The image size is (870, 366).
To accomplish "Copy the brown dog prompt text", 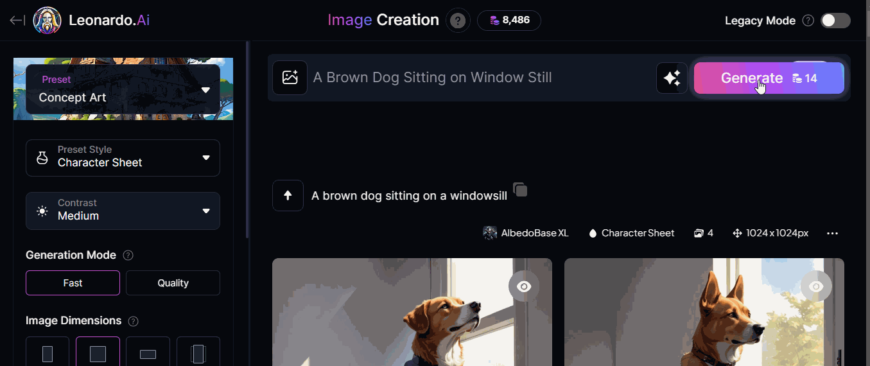I will point(521,190).
